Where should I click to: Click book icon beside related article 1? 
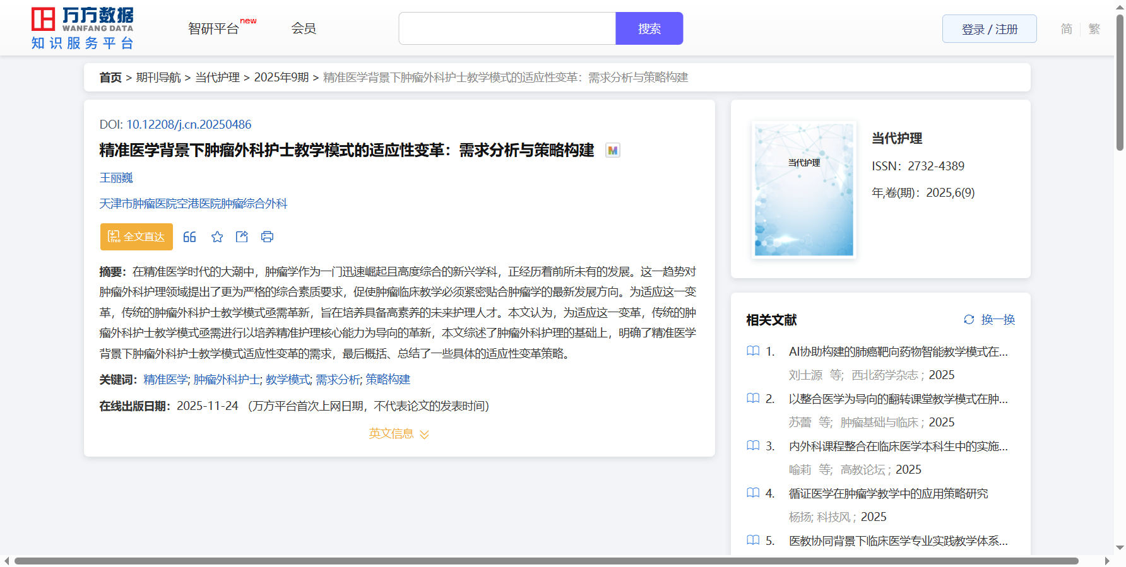coord(753,351)
